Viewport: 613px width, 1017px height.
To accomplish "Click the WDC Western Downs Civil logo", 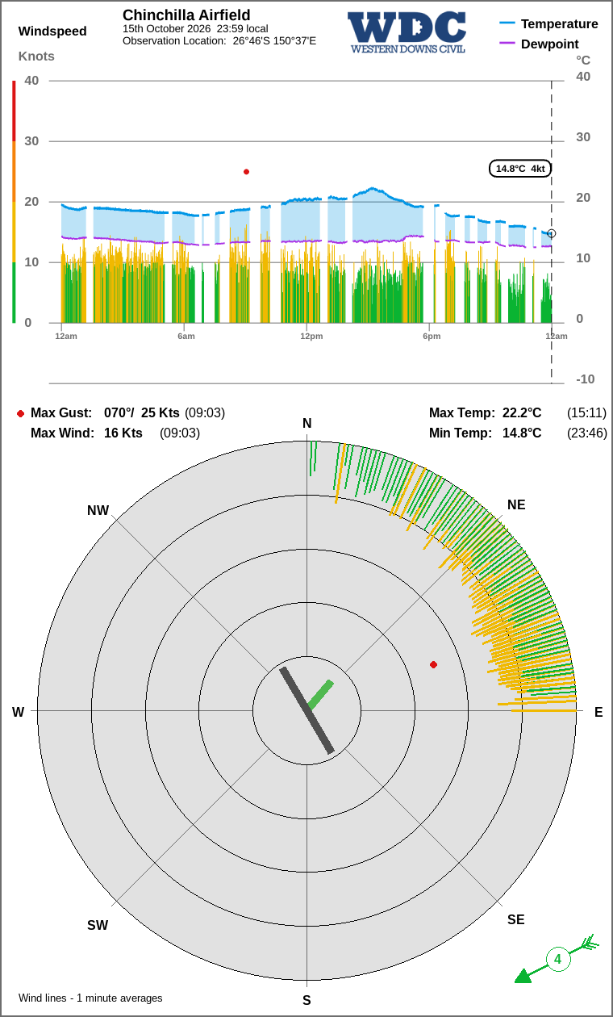I will pyautogui.click(x=408, y=32).
